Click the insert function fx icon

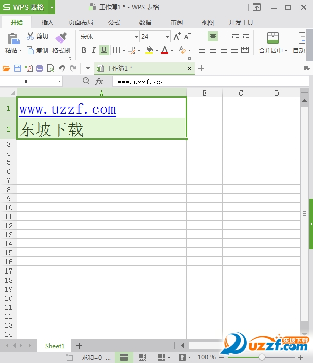coord(99,81)
